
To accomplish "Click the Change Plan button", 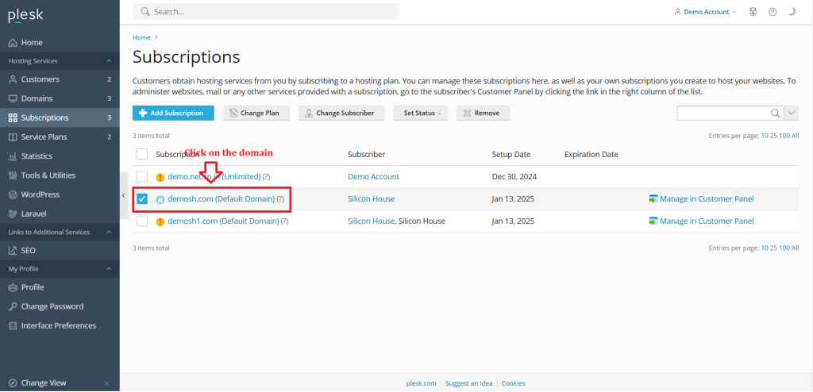I will tap(256, 113).
